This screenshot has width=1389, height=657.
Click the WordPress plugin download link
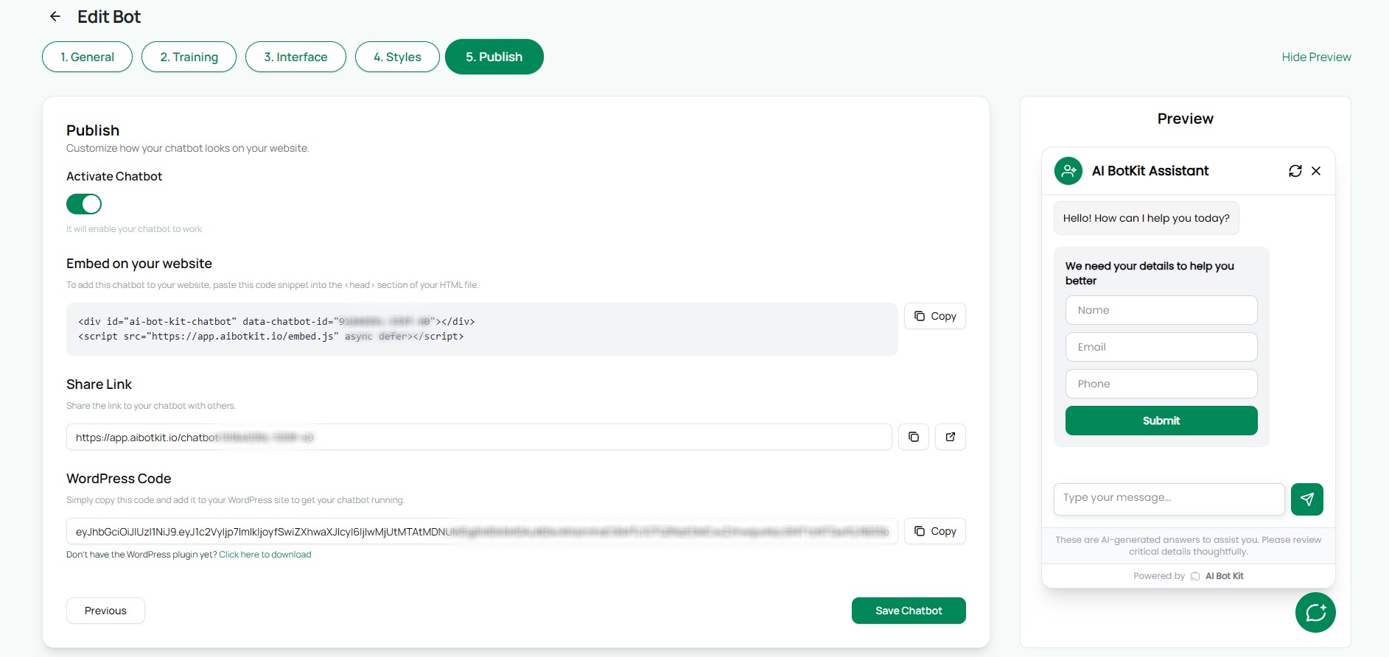click(x=265, y=555)
